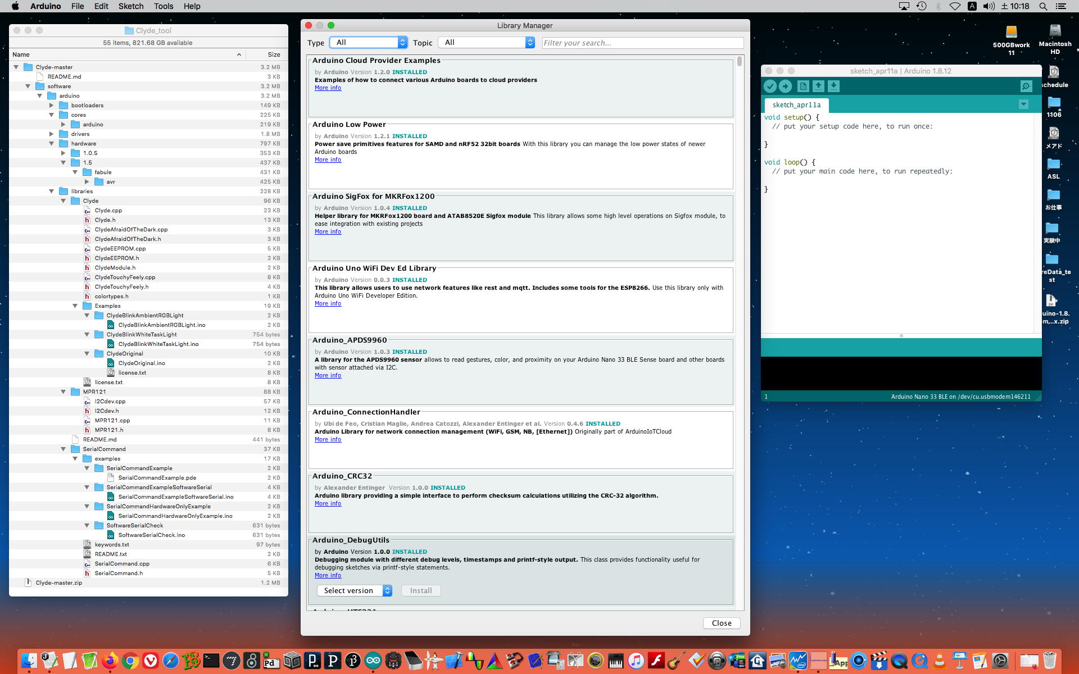Click the Open sketch up-arrow icon
1079x674 pixels.
coord(818,86)
